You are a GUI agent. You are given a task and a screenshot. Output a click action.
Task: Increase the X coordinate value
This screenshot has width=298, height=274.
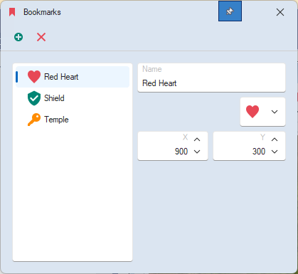pyautogui.click(x=197, y=139)
